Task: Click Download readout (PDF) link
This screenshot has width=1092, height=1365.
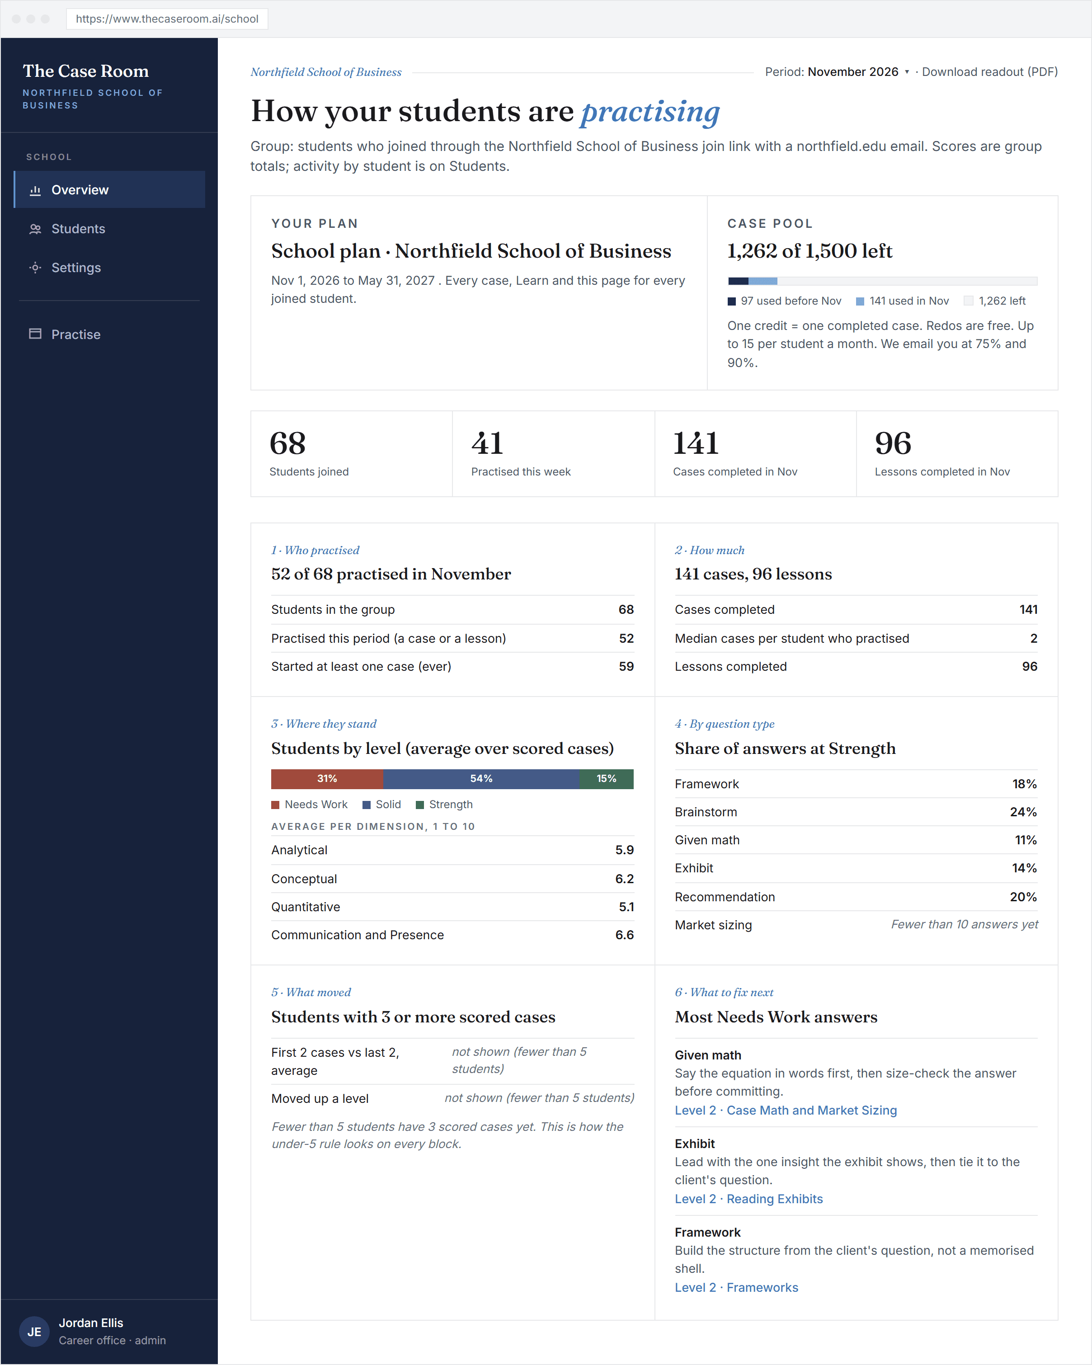Action: [989, 71]
